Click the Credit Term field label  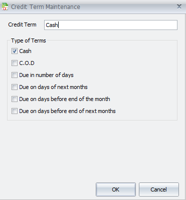22,24
